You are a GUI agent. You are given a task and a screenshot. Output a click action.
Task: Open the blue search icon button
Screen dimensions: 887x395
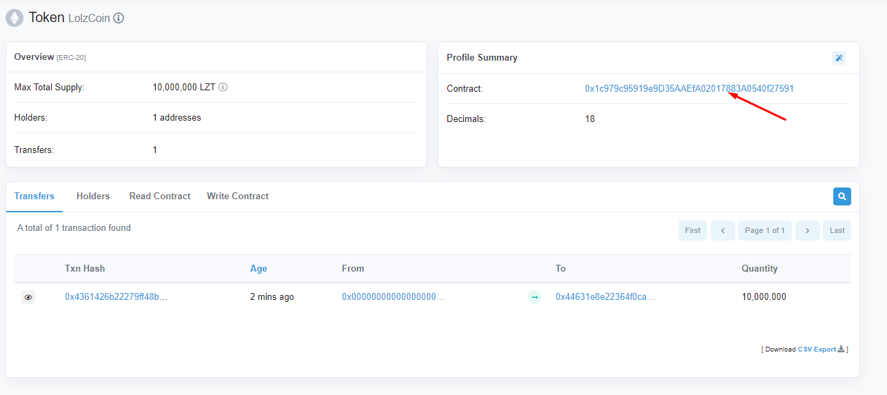pyautogui.click(x=842, y=196)
